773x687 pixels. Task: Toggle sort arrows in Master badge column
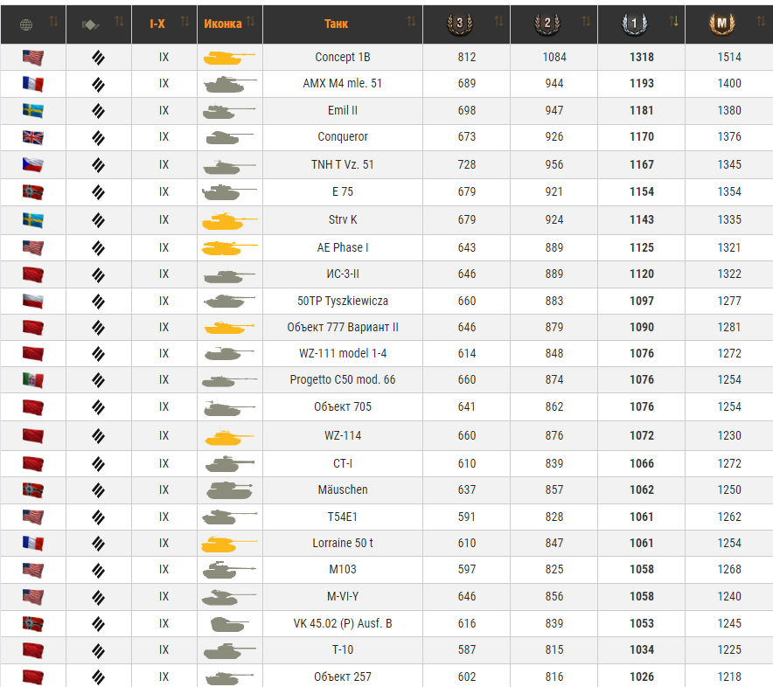[x=761, y=21]
